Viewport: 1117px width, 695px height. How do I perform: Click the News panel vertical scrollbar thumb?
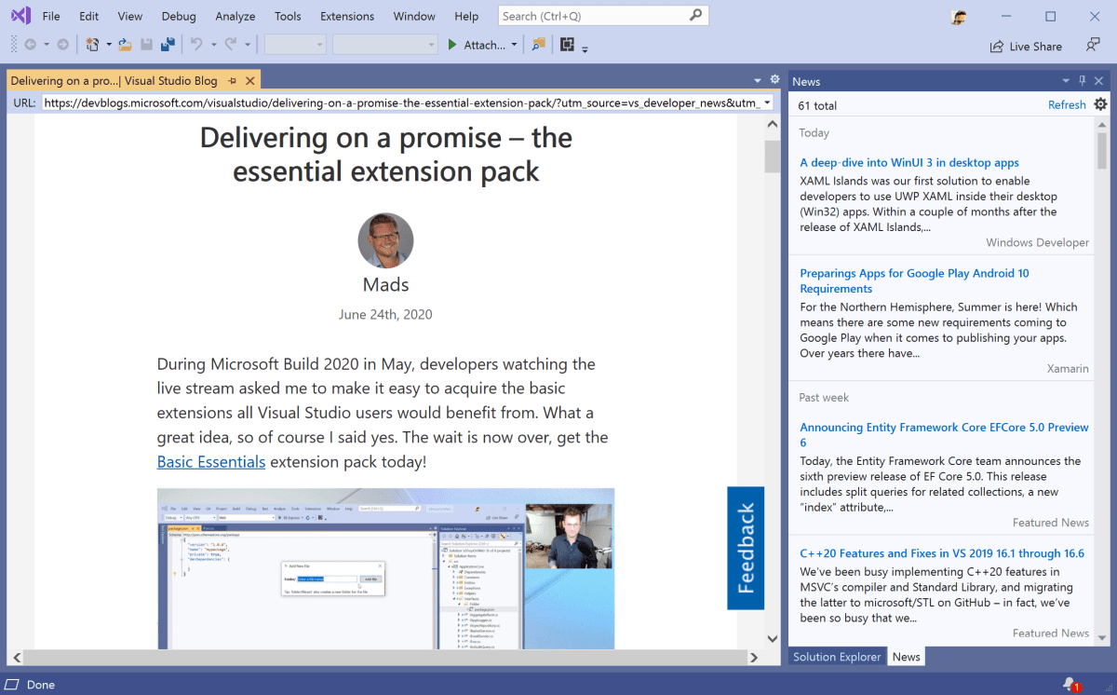click(1102, 150)
